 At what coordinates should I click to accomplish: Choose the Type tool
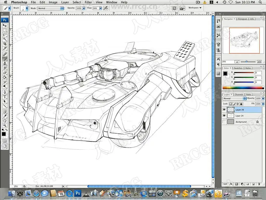coord(5,97)
